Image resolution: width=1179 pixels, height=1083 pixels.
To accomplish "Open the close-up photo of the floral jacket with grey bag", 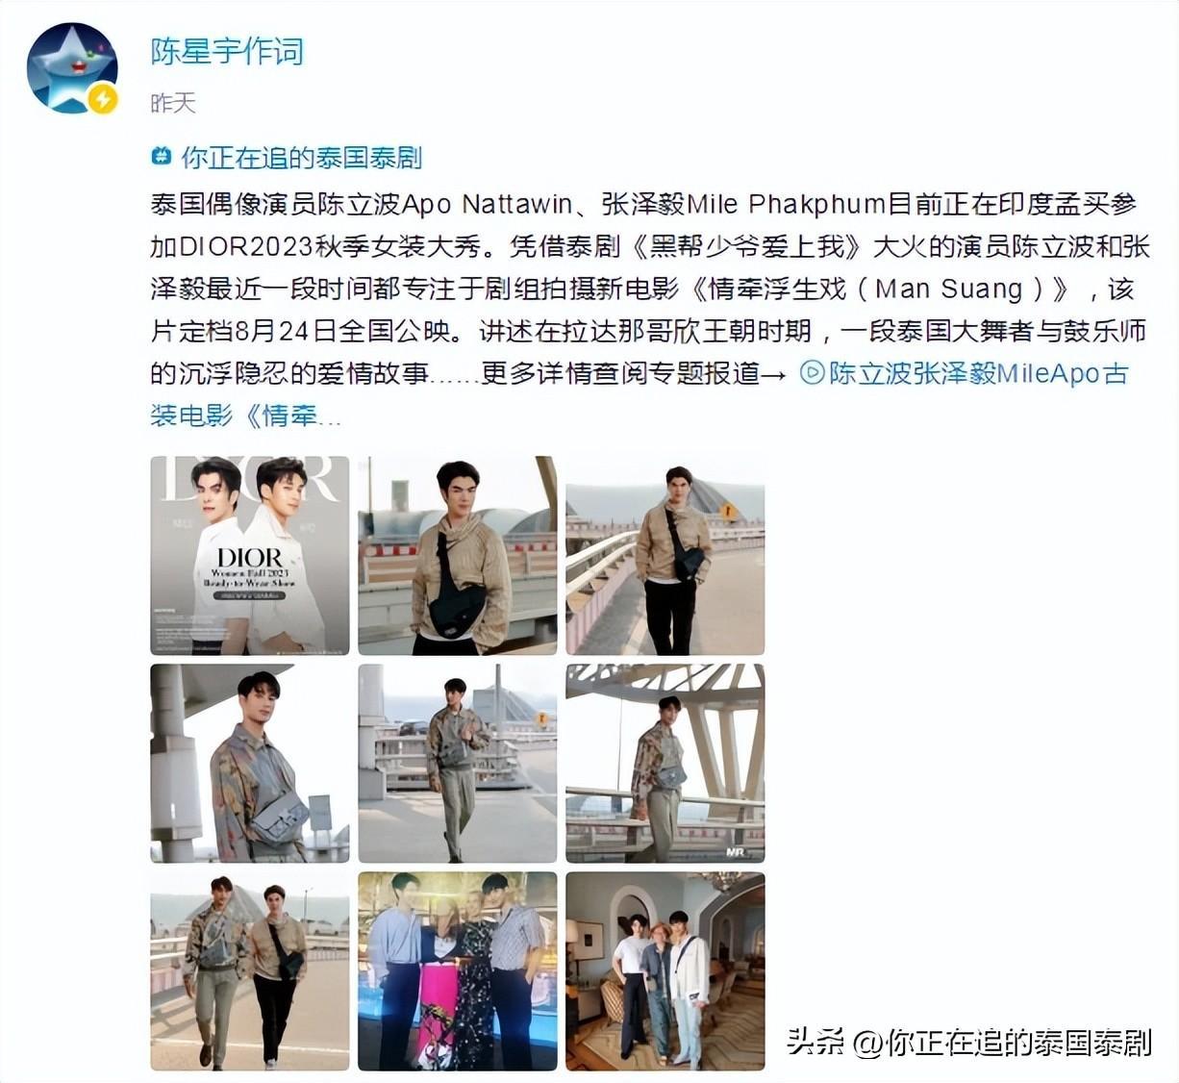I will pyautogui.click(x=250, y=764).
